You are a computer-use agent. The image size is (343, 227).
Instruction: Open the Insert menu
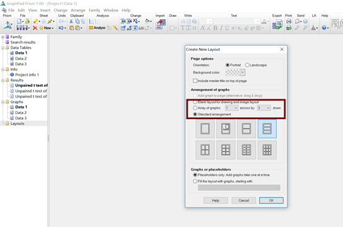(45, 11)
